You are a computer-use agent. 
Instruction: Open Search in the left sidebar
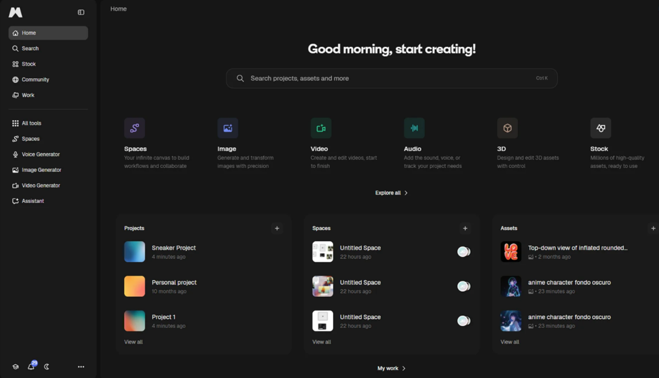click(48, 48)
